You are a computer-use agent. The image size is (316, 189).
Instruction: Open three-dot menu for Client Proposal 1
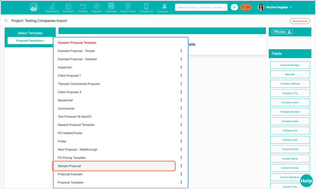(x=181, y=75)
